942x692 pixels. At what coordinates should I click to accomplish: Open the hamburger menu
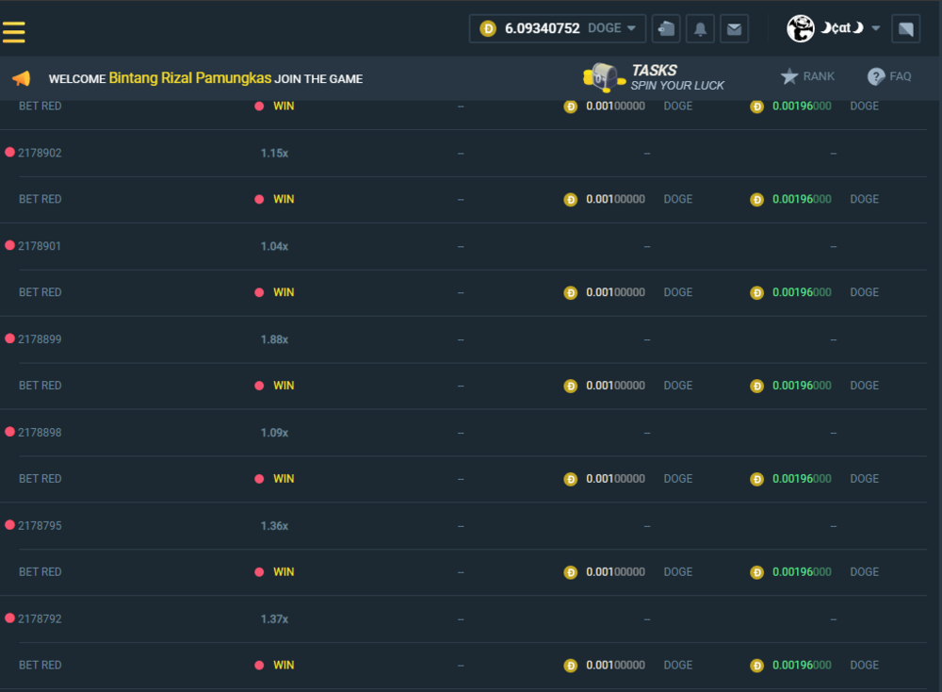[x=14, y=31]
